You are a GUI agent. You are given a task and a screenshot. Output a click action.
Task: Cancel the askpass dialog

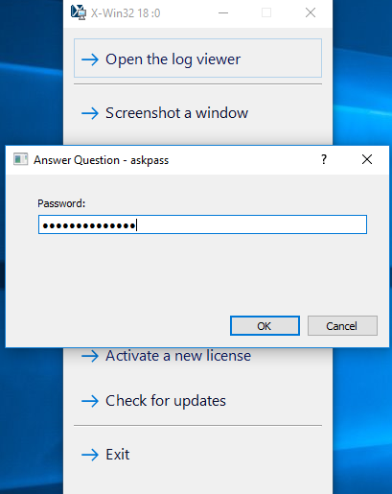click(342, 326)
